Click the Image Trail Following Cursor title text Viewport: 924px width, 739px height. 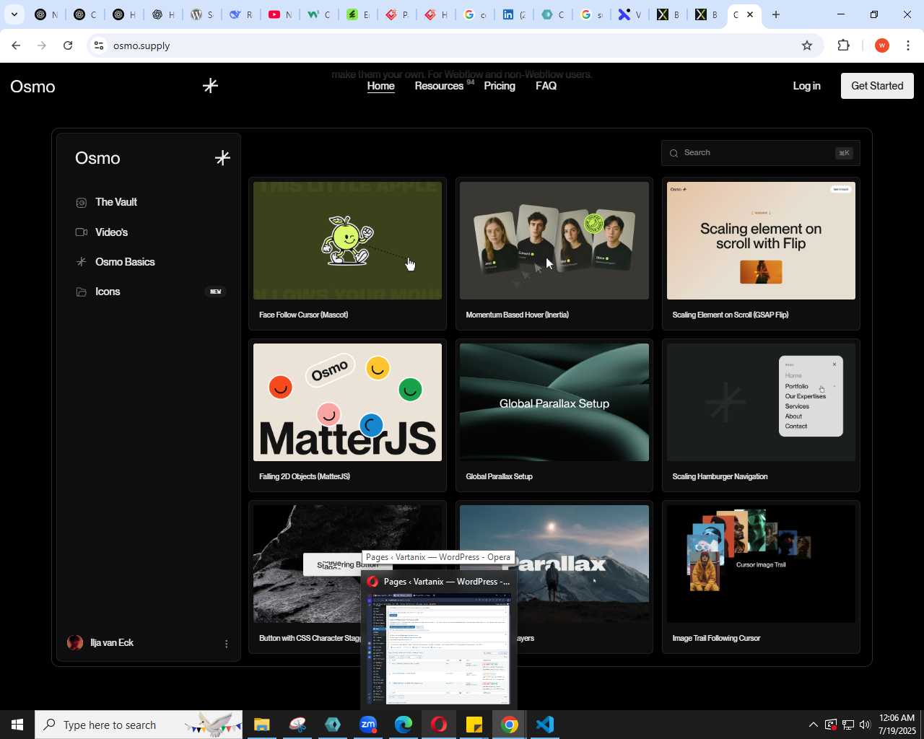tap(716, 638)
